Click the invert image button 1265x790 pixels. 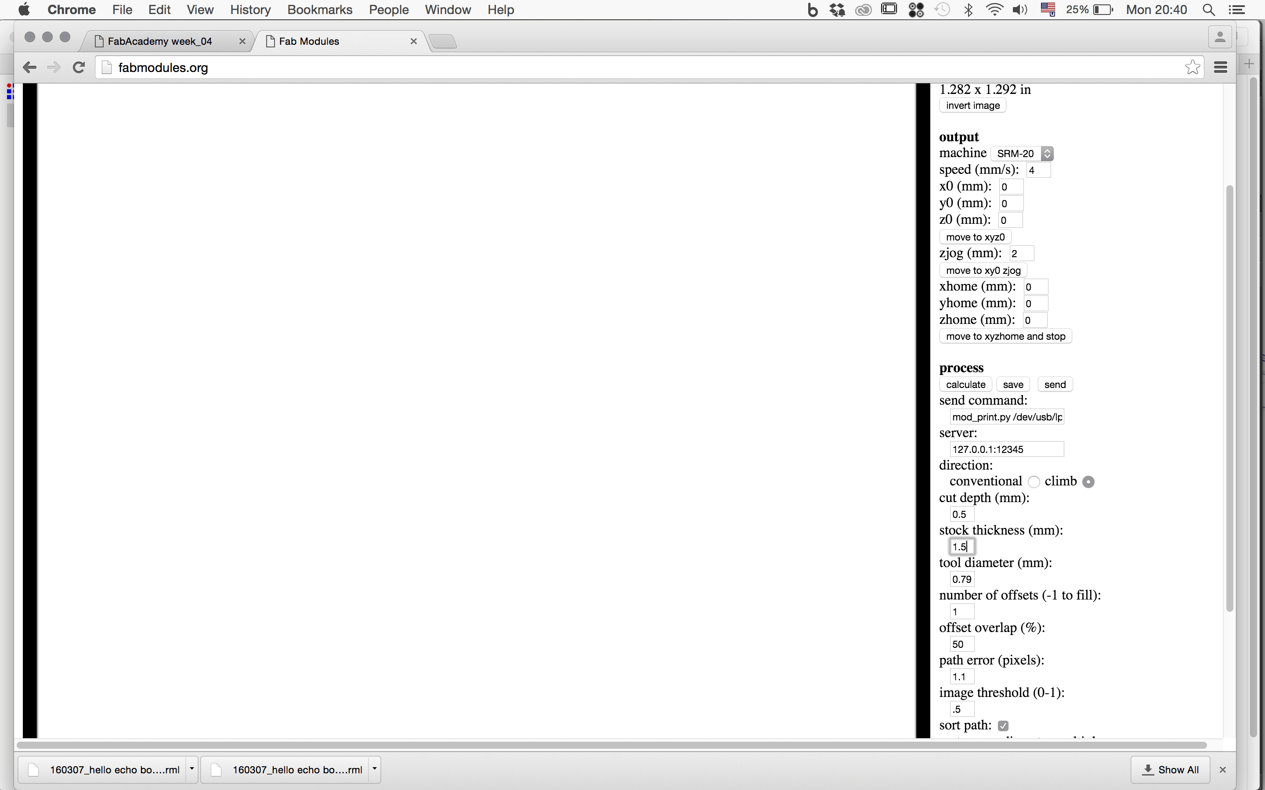point(972,105)
